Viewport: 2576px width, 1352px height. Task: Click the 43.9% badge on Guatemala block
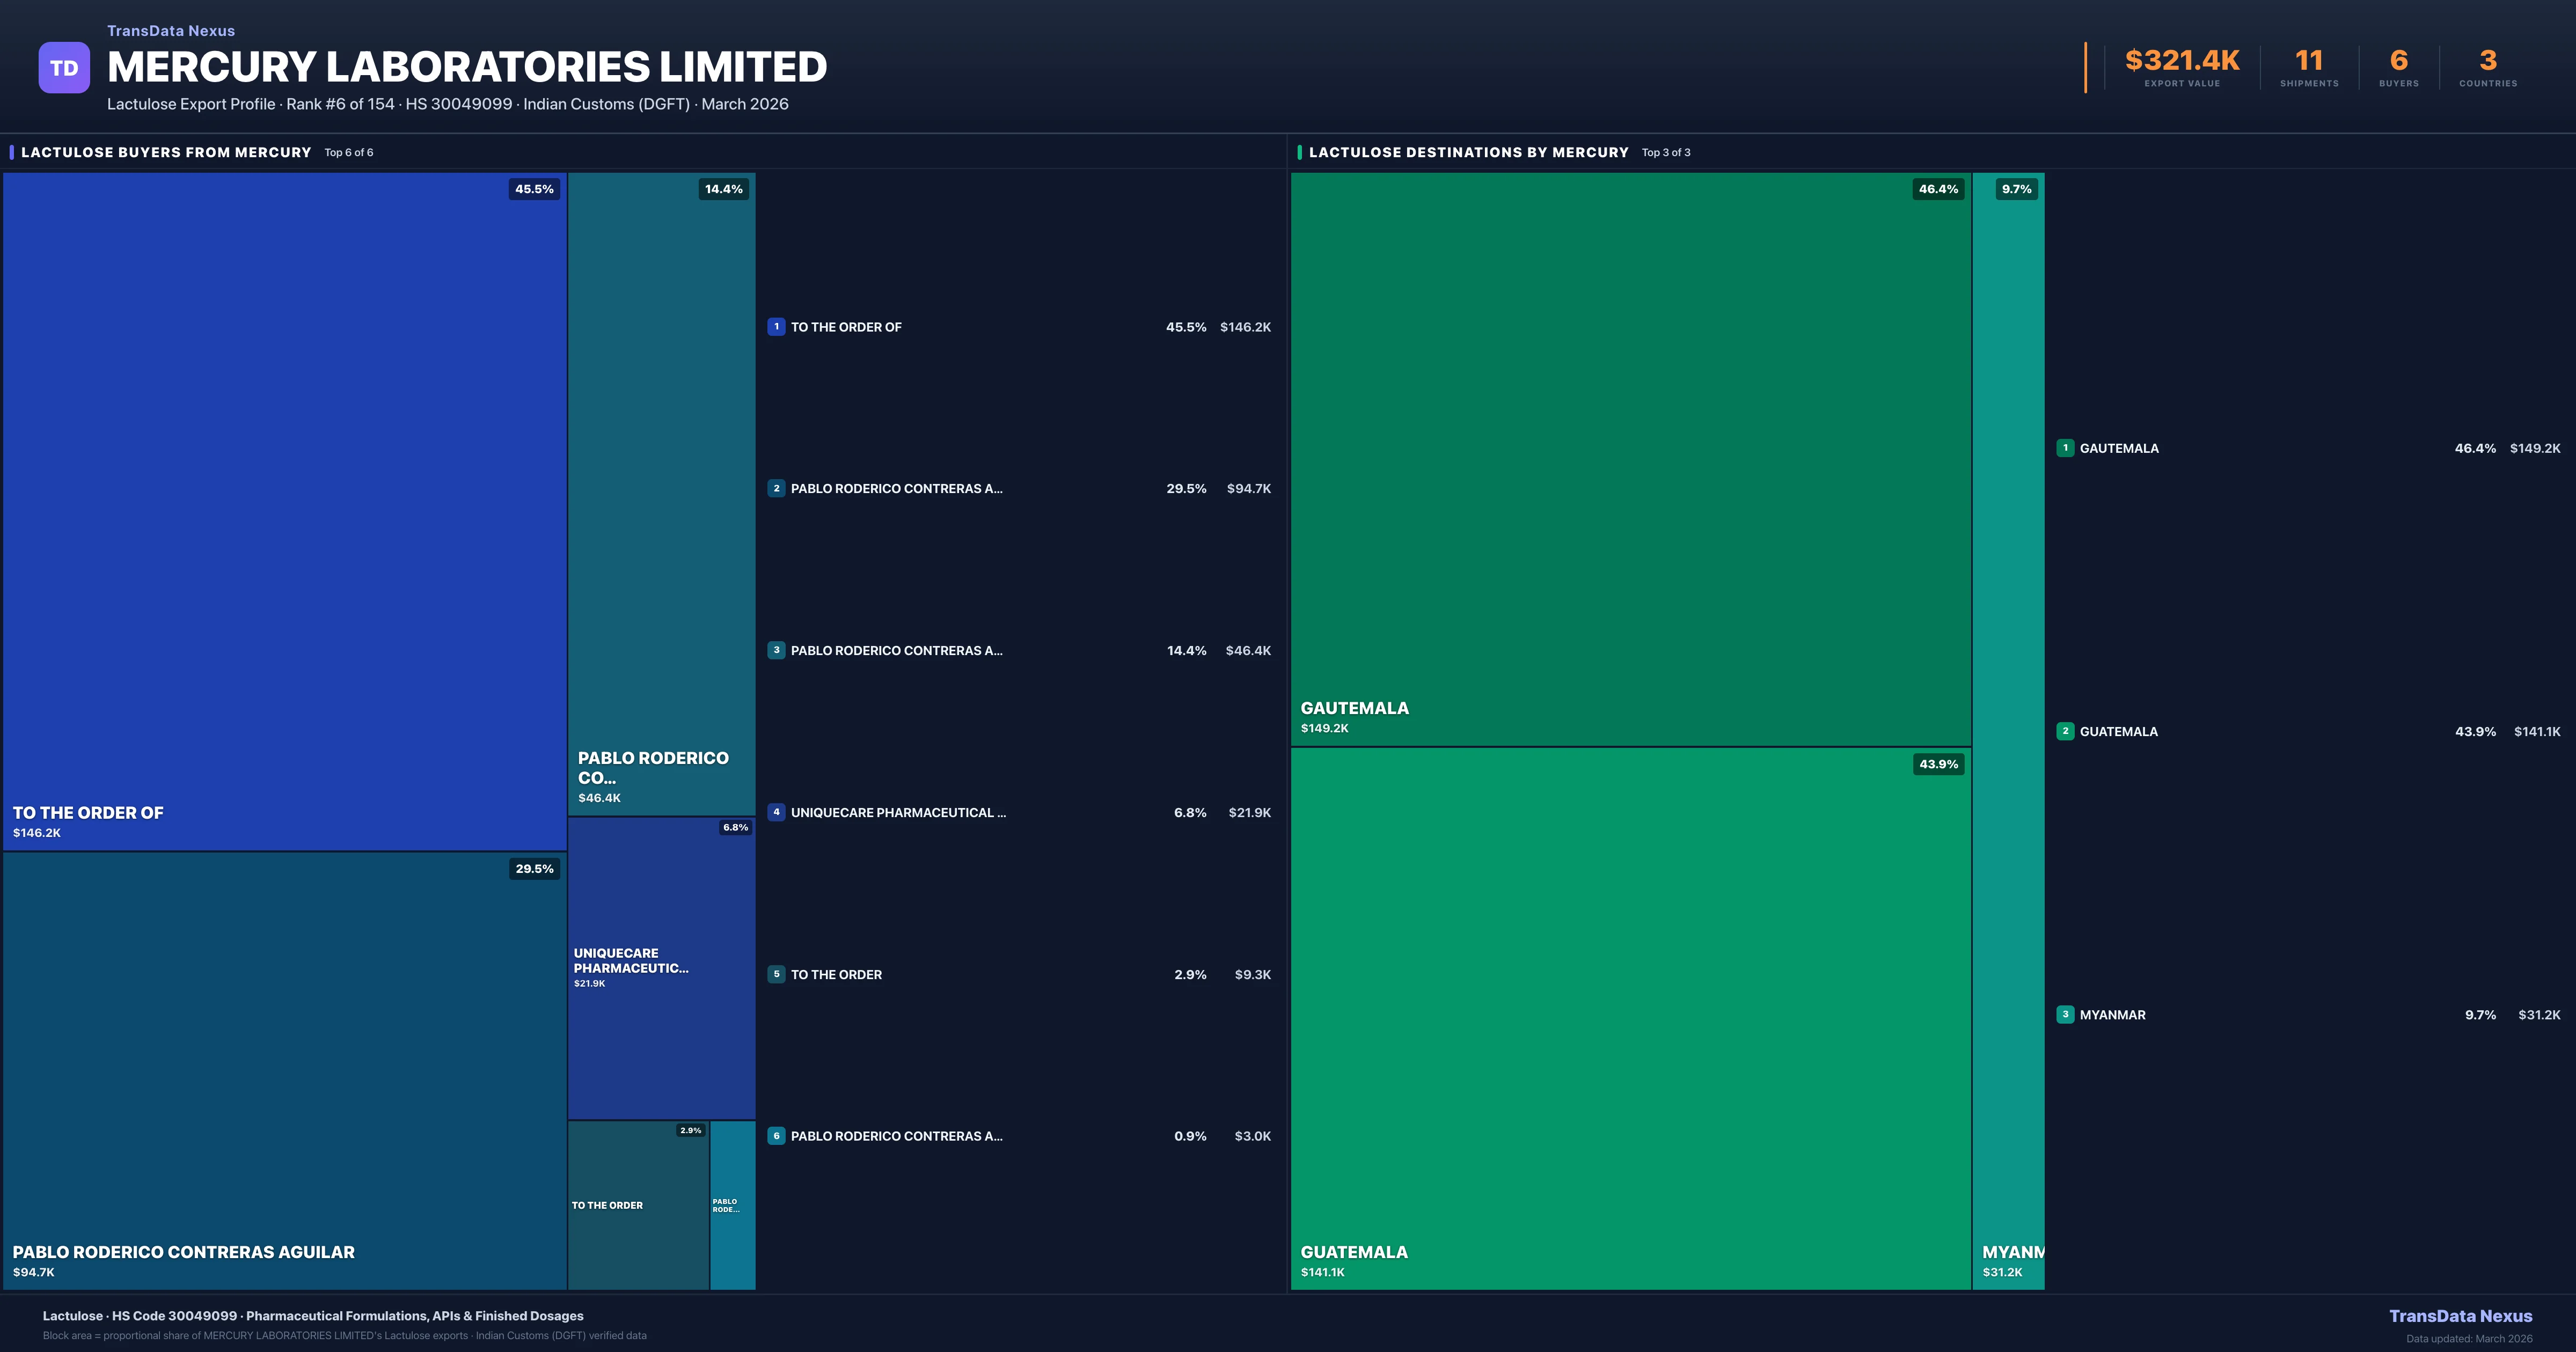pos(1938,764)
